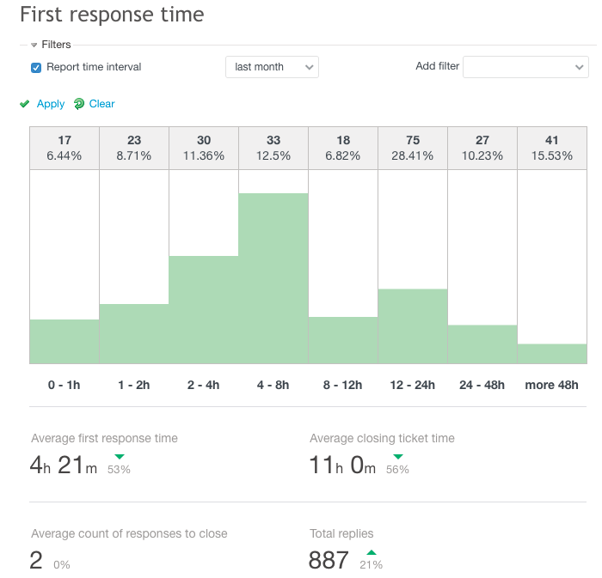Click the green 2 - 4h bar
Screen dimensions: 602x578
point(204,309)
